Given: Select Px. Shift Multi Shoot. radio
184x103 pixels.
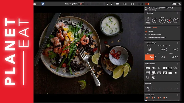Looking at the screenshot, I should point(146,34).
